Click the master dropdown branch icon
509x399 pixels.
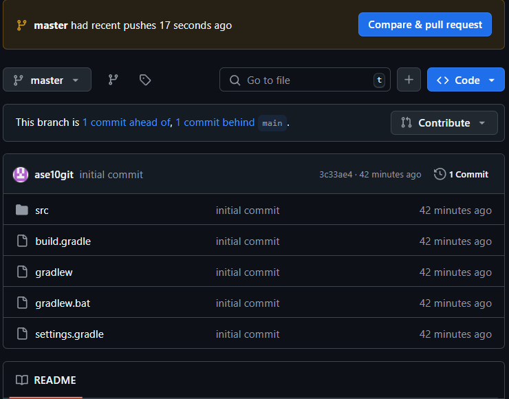18,80
